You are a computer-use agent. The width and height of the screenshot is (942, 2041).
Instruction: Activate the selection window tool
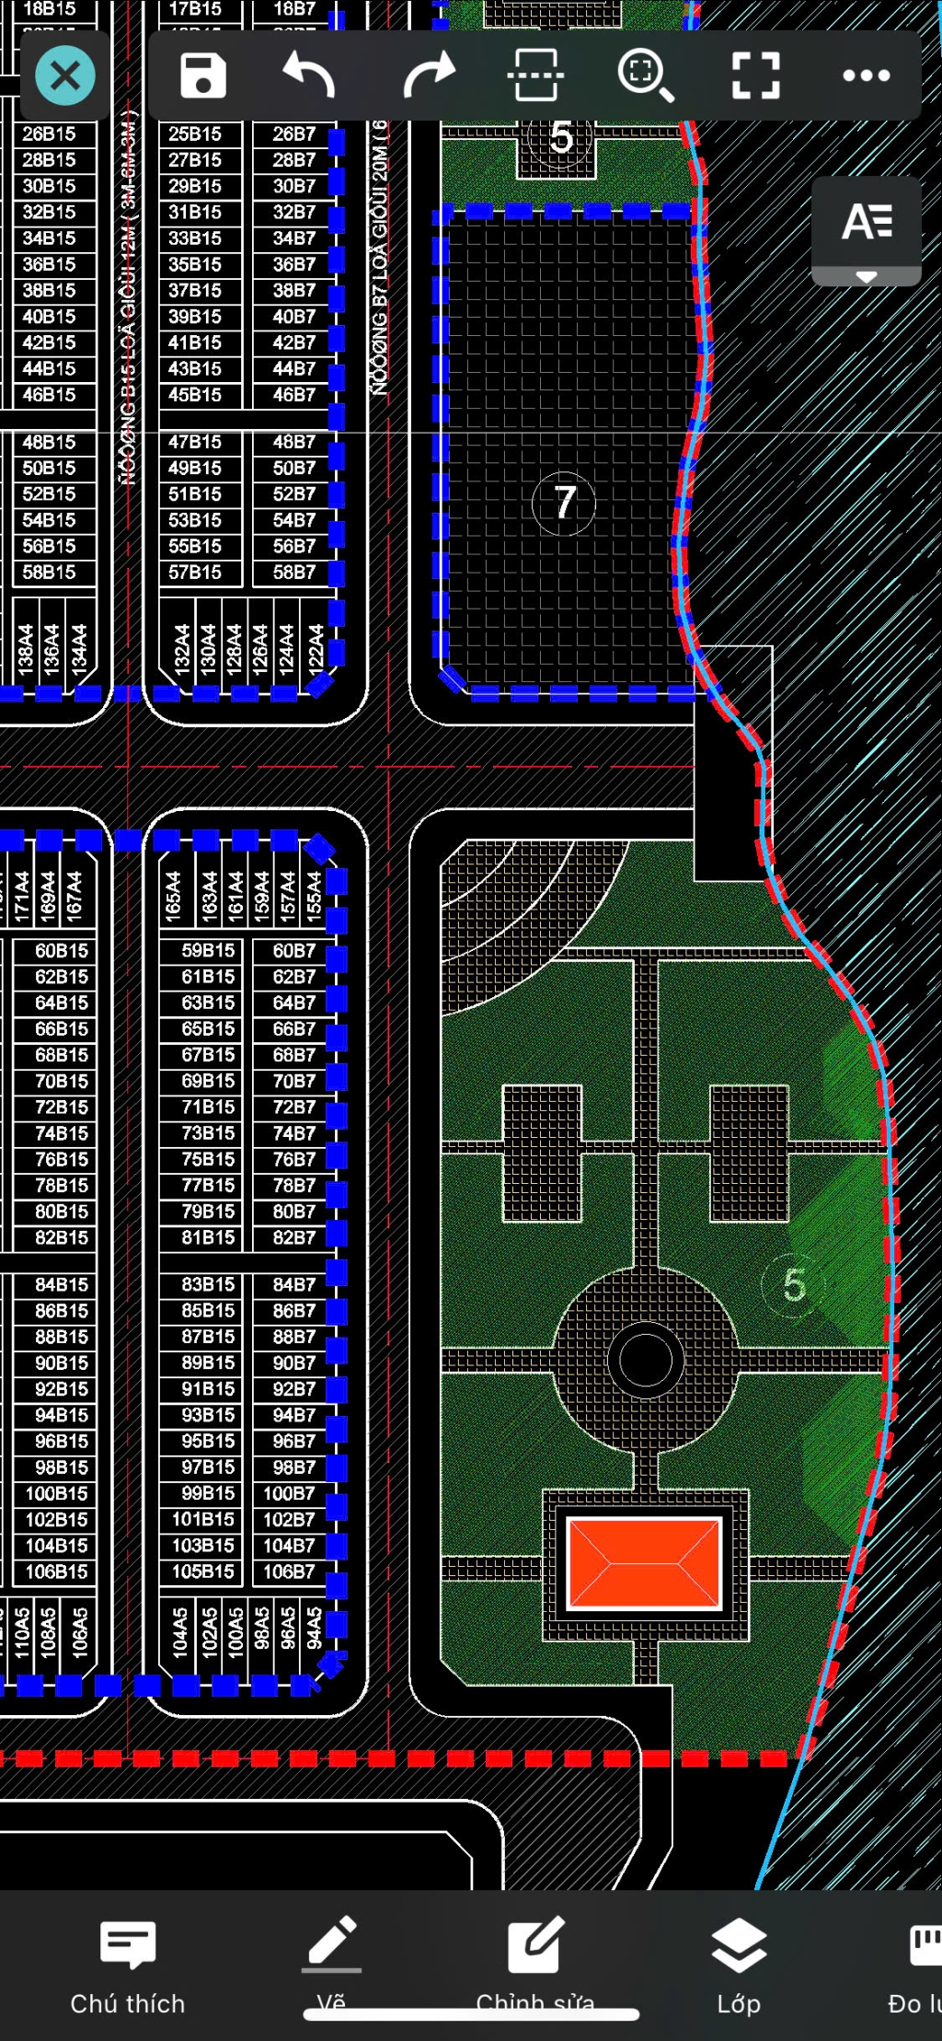click(534, 75)
